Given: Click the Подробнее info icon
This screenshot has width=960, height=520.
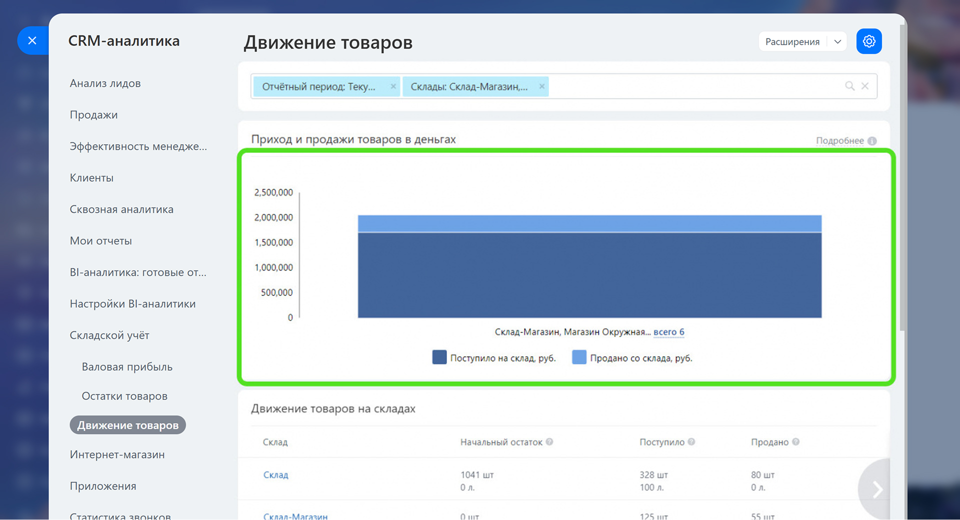Looking at the screenshot, I should tap(872, 141).
